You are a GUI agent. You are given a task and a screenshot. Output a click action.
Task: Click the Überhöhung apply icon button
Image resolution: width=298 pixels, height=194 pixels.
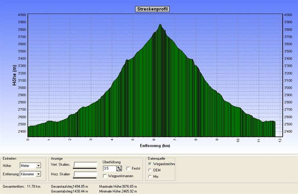[119, 169]
